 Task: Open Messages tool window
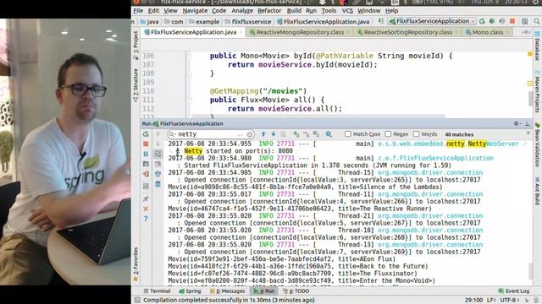click(x=228, y=290)
